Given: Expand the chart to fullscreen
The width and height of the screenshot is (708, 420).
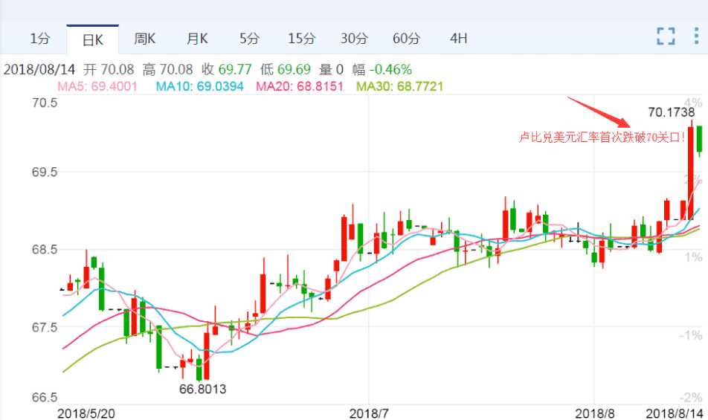Looking at the screenshot, I should pyautogui.click(x=666, y=37).
